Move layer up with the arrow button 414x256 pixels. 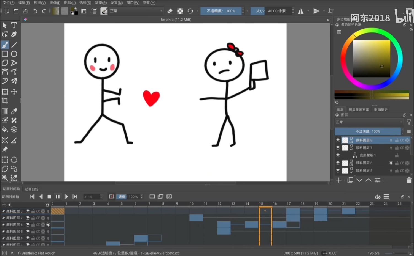368,180
